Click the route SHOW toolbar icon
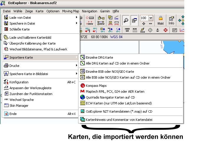This screenshot has width=212, height=154. 101,23
